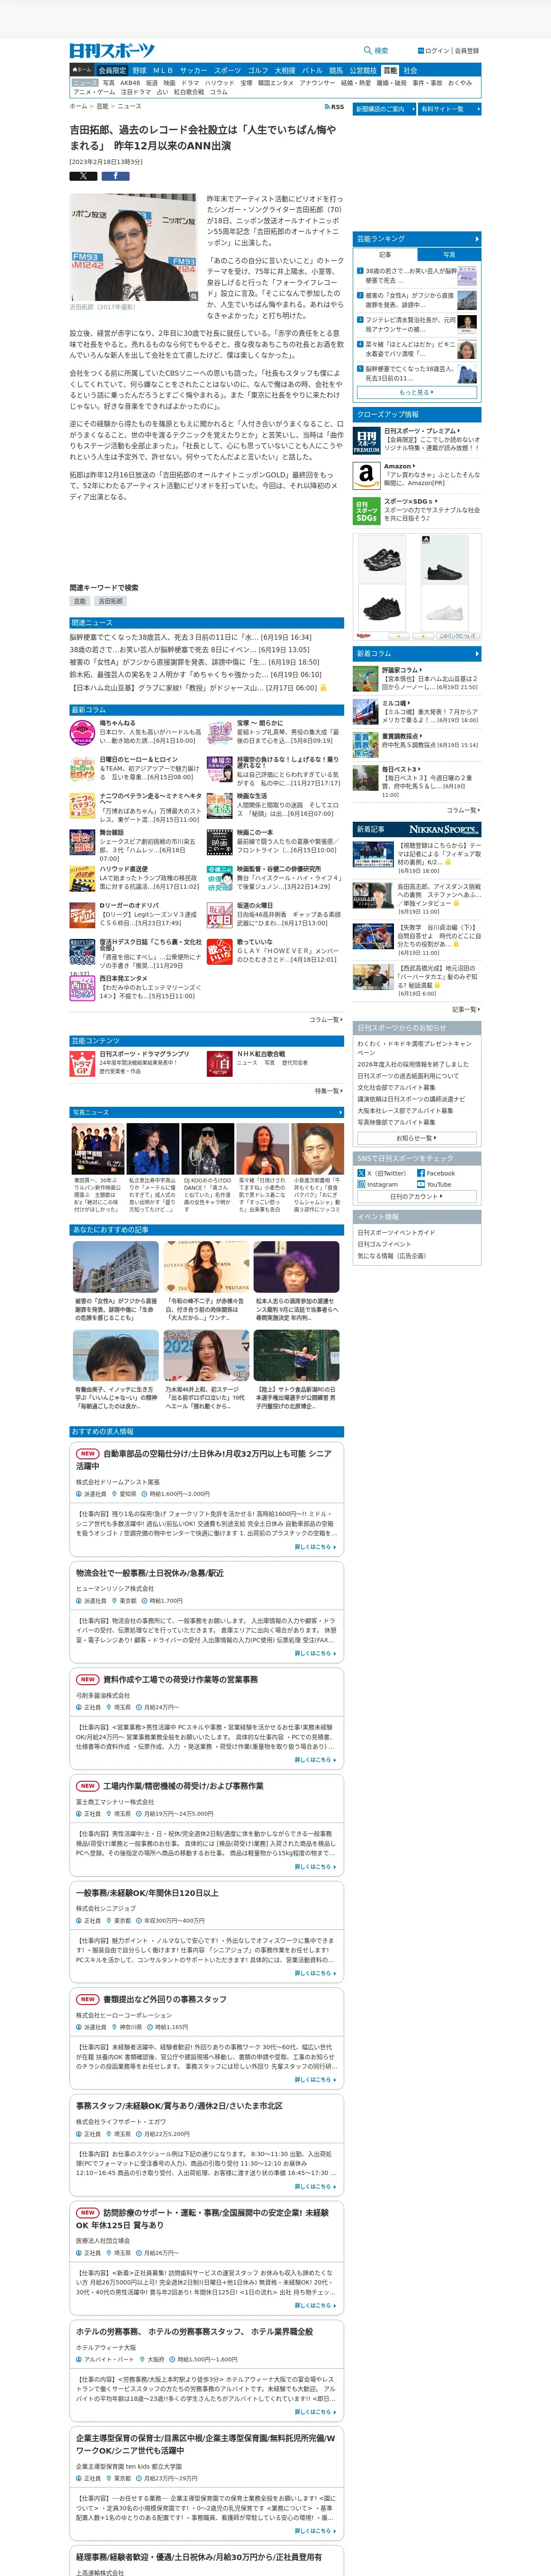Click the Rakuten ad next arrow
The width and height of the screenshot is (551, 2576).
coord(424,636)
